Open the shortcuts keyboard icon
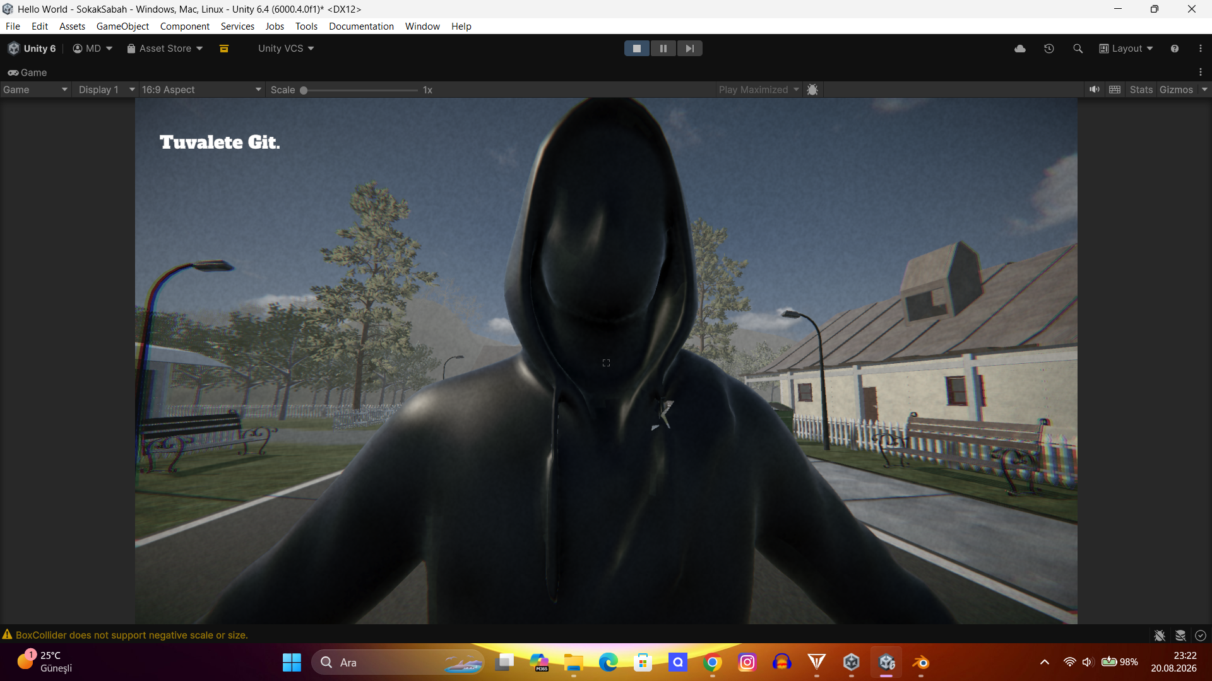 1115,90
